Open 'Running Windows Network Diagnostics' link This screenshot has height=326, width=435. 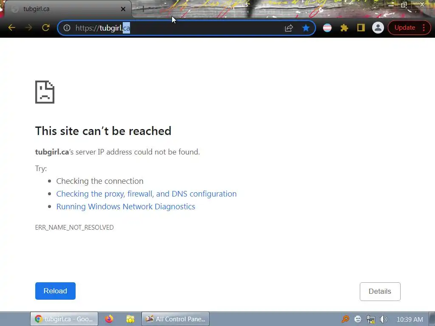pyautogui.click(x=126, y=207)
